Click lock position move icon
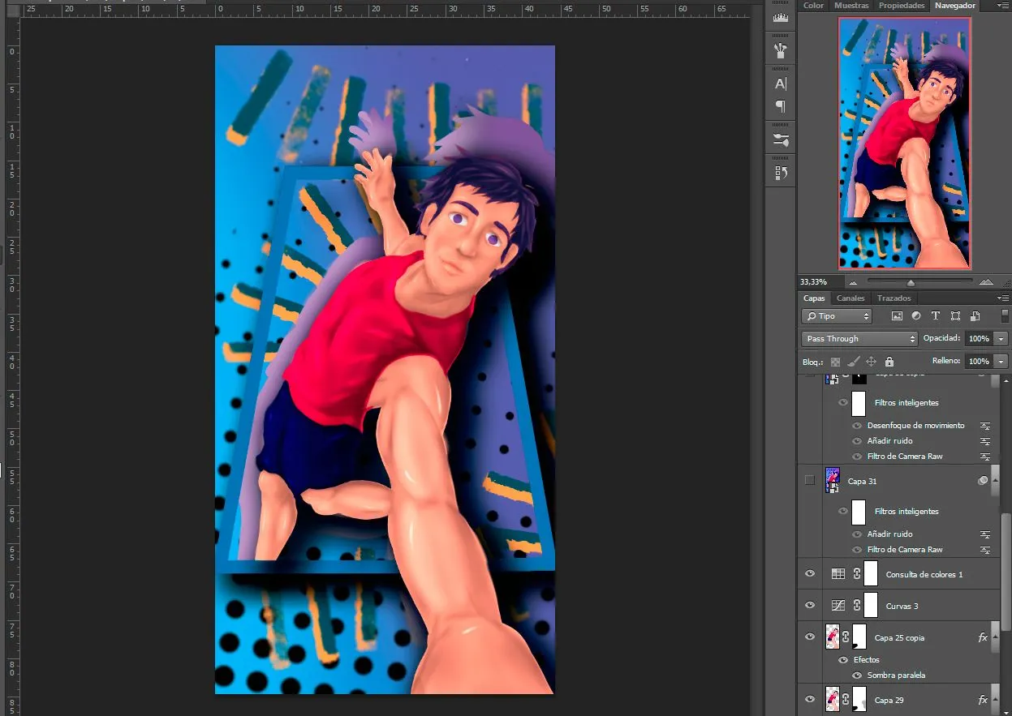 871,362
